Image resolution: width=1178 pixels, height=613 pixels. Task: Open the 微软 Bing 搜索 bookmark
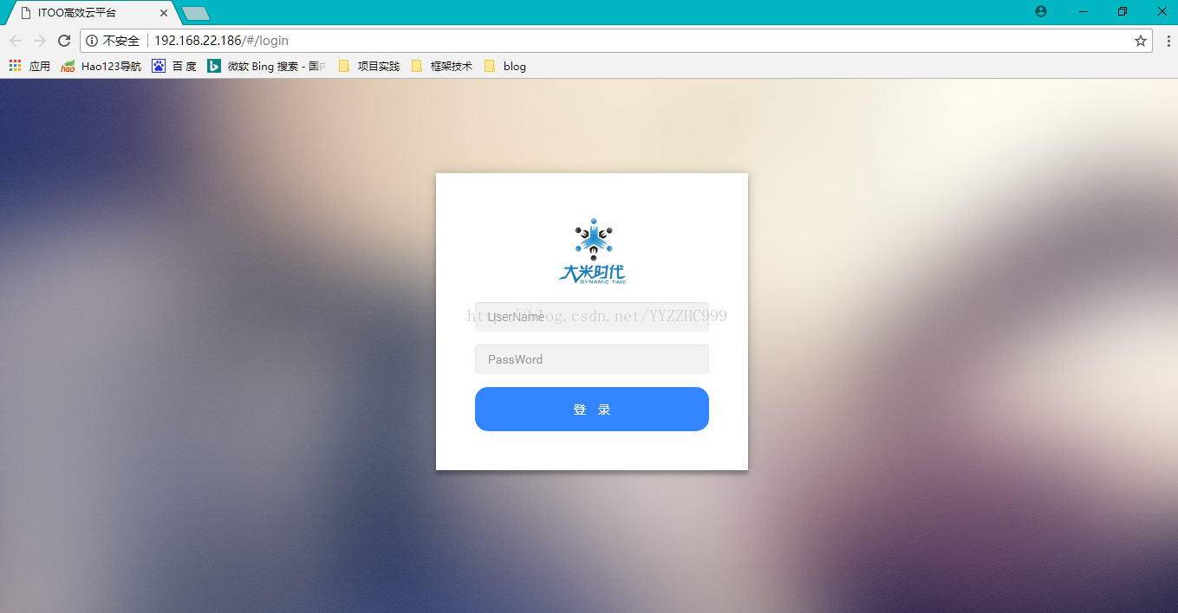pyautogui.click(x=266, y=66)
